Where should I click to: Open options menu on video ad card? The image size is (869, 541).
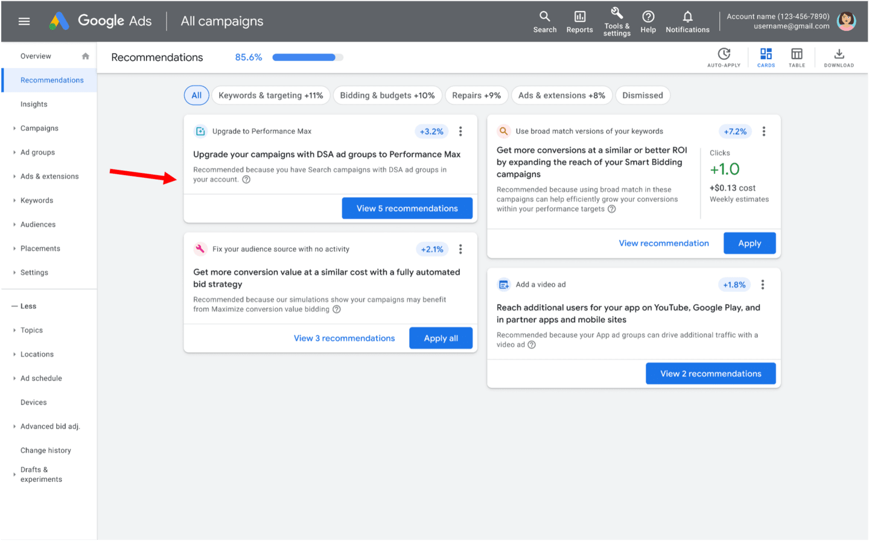tap(763, 285)
